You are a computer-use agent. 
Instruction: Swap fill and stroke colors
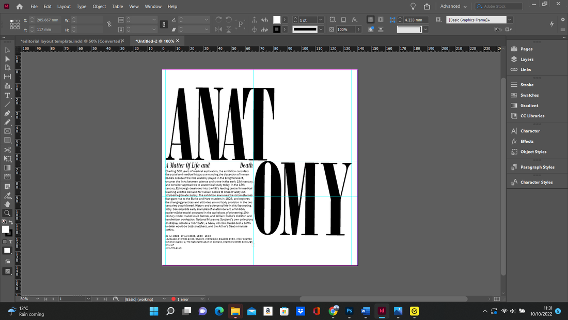[x=11, y=222]
